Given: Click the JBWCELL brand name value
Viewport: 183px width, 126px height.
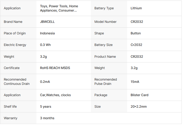Looking at the screenshot, I should click(47, 22).
